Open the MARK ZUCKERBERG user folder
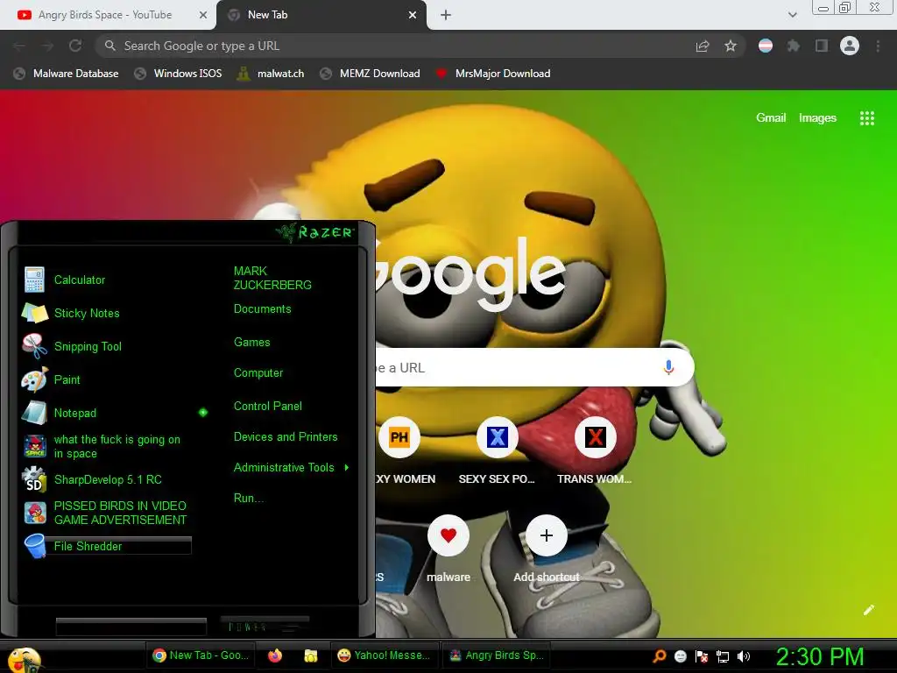The width and height of the screenshot is (897, 673). coord(272,278)
